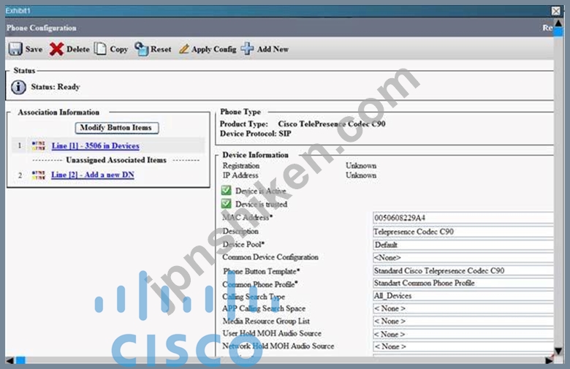The image size is (570, 369).
Task: Click the vertical scrollbar up arrow
Action: [x=558, y=23]
